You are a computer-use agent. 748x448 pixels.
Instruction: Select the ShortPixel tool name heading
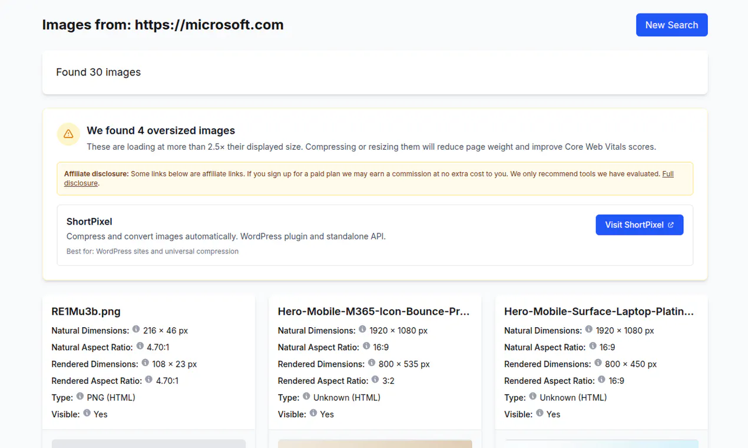point(90,222)
